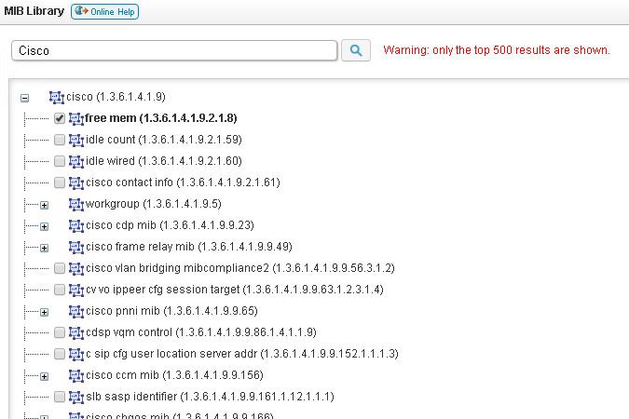Click the search magnifier button
Image resolution: width=629 pixels, height=419 pixels.
pos(356,50)
